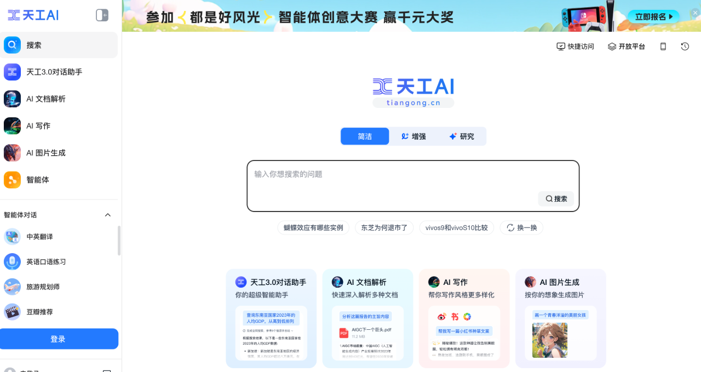
Task: Collapse the 智能体对话 section
Action: pyautogui.click(x=107, y=215)
